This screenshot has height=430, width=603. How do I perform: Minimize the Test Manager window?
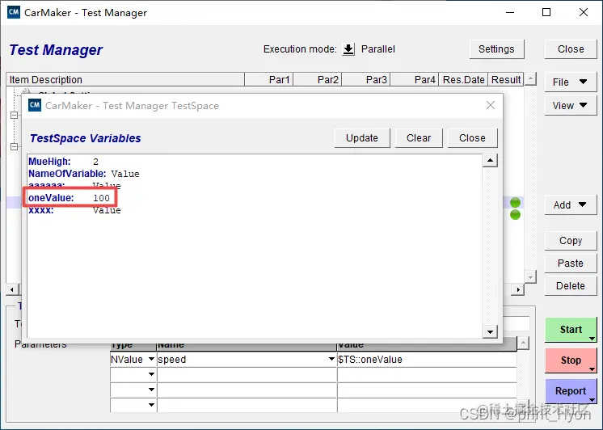[510, 12]
